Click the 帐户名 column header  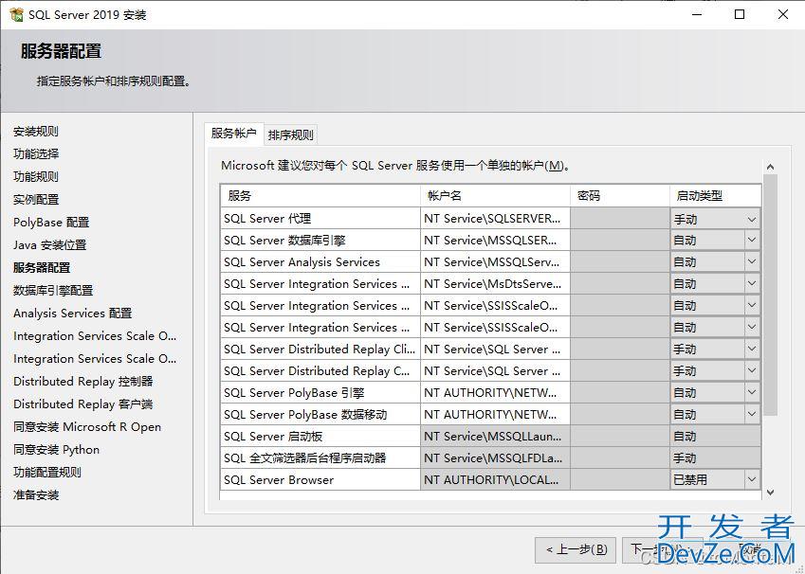point(495,195)
